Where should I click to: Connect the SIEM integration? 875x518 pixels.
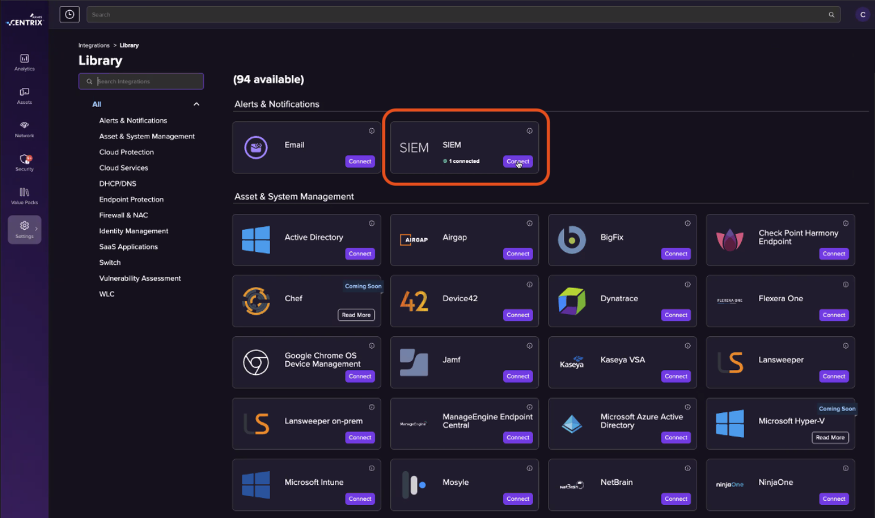518,162
